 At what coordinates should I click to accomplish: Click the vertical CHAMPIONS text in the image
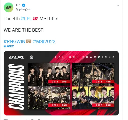tap(16, 87)
